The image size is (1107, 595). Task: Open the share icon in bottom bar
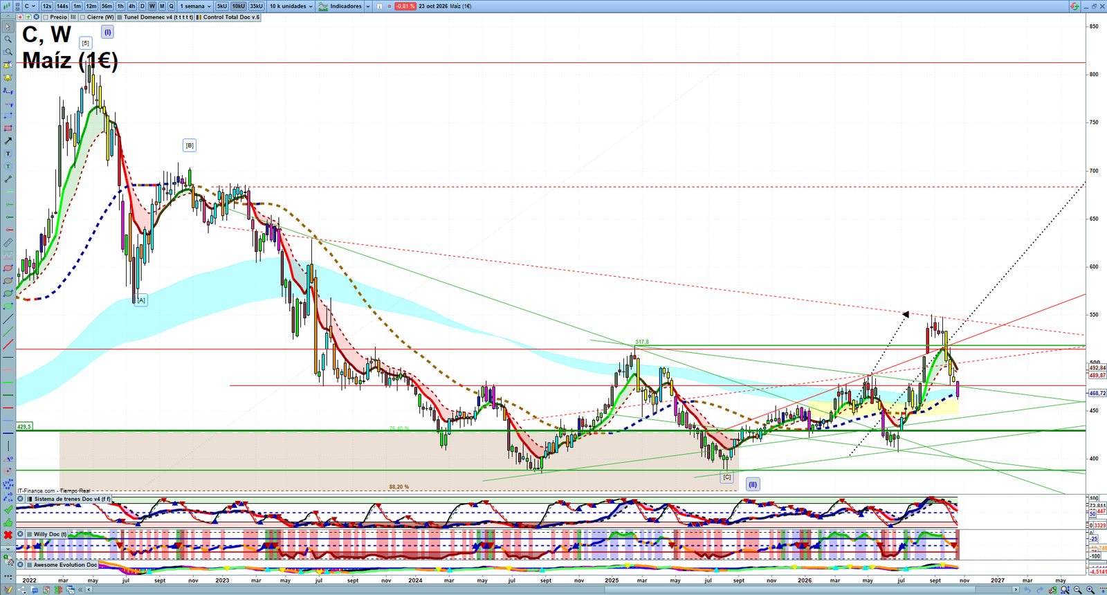click(x=23, y=590)
